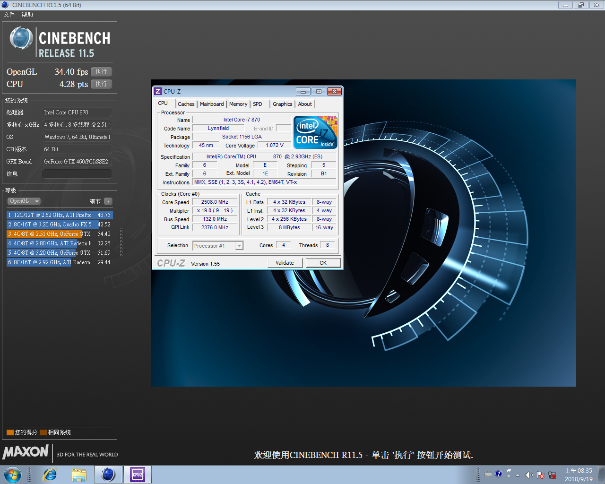The image size is (605, 484).
Task: Open the language bar options arrow
Action: point(509,476)
